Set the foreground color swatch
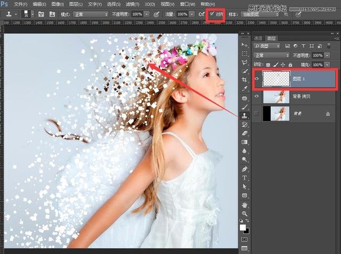 tap(242, 228)
